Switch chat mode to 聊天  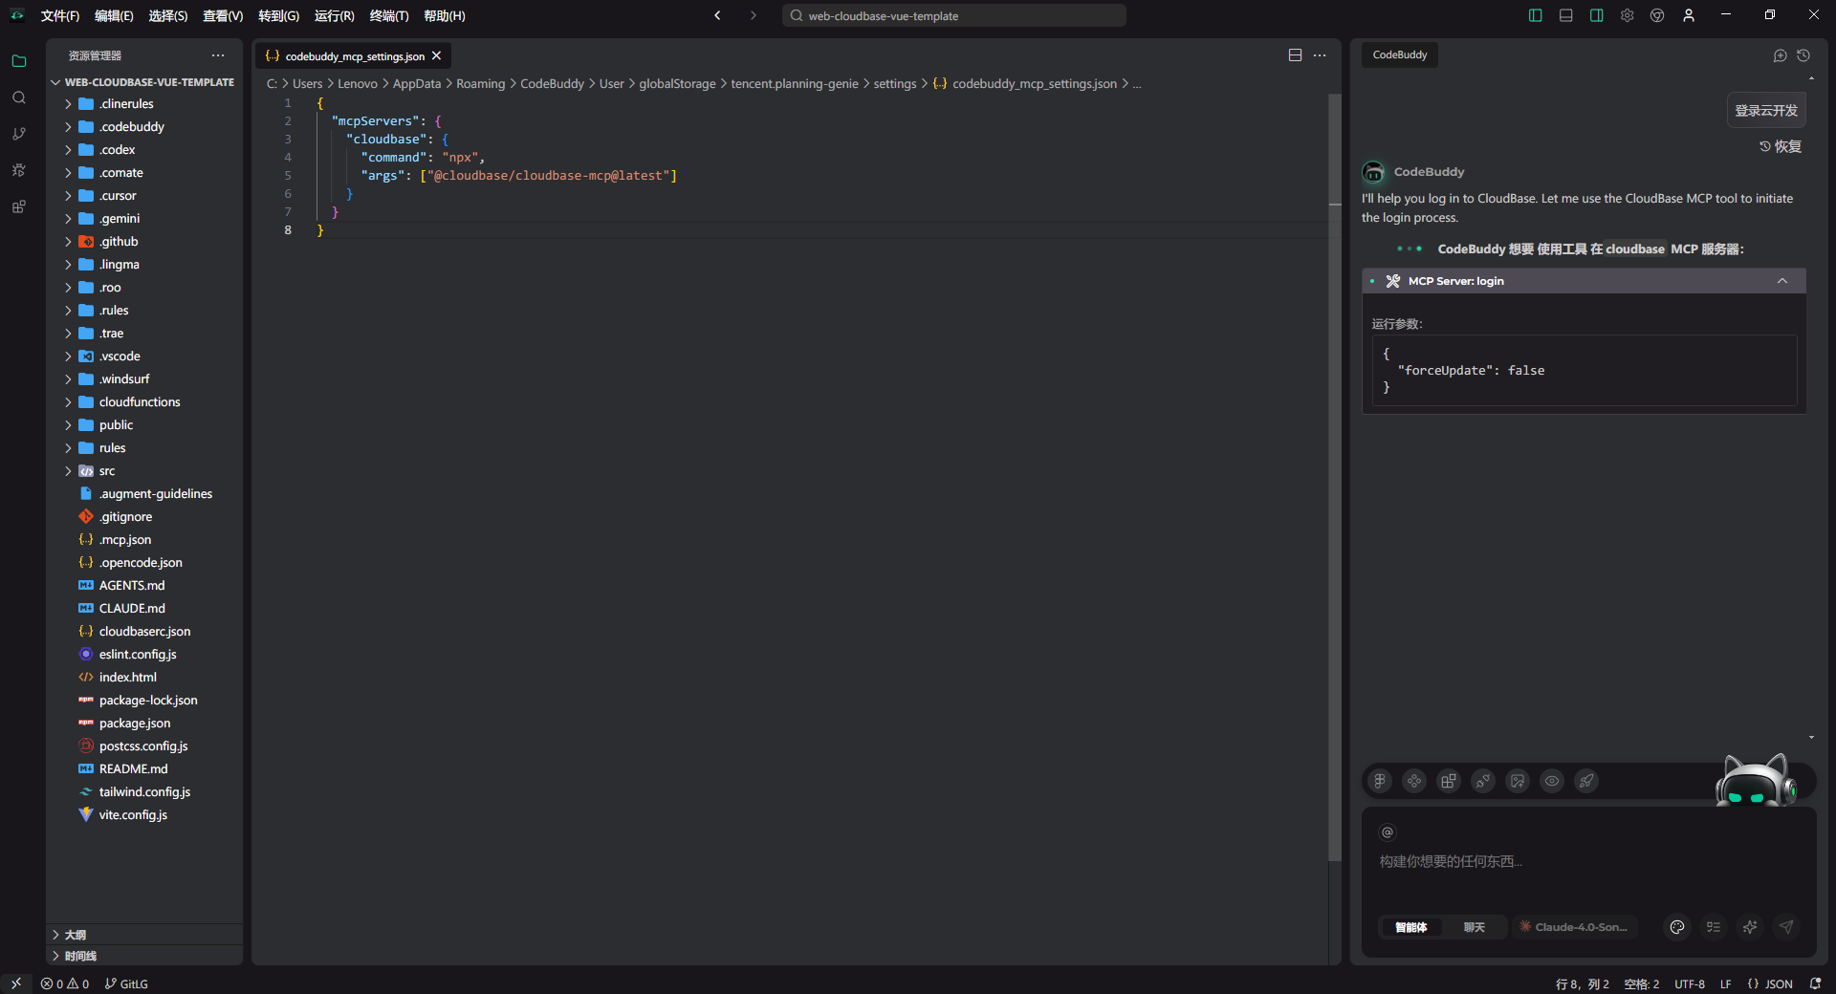[1474, 927]
